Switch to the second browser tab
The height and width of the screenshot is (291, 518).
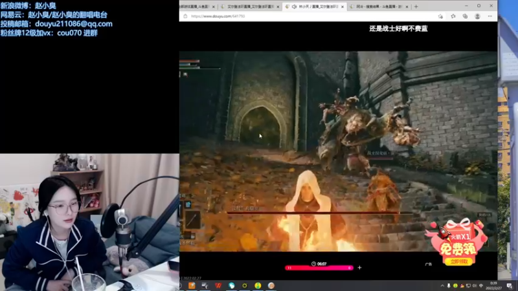coord(250,6)
